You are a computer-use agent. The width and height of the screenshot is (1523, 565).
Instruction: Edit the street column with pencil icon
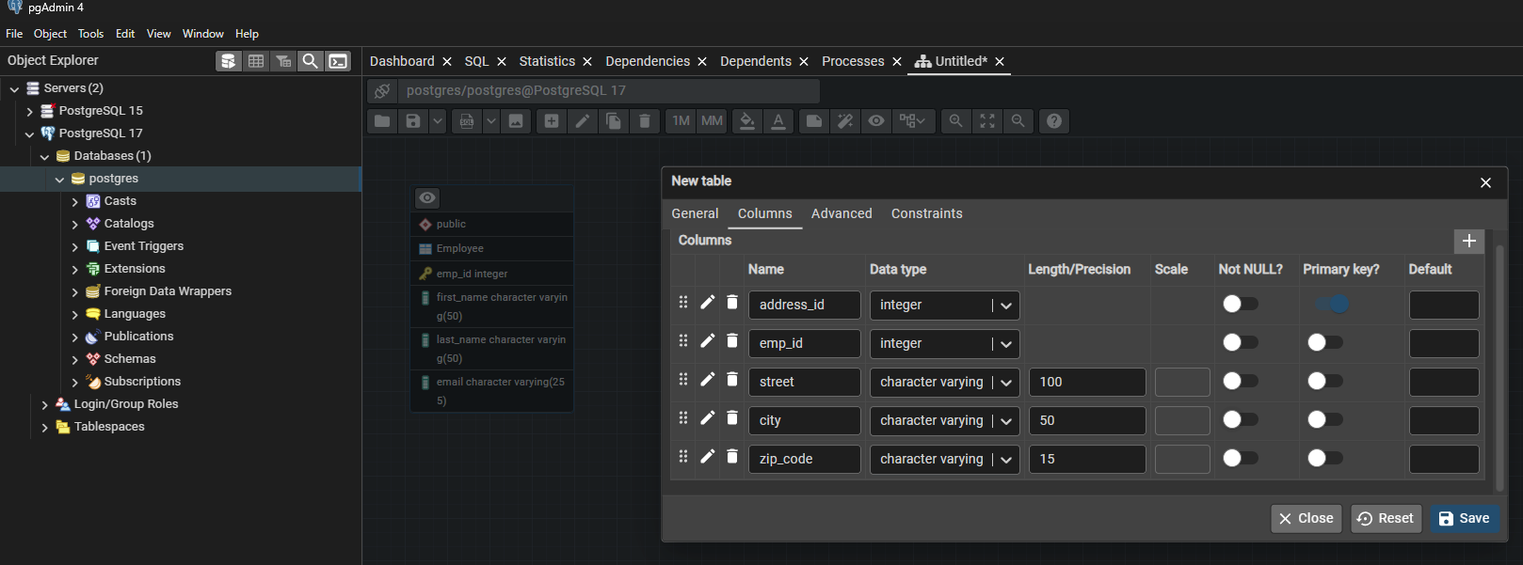coord(708,379)
